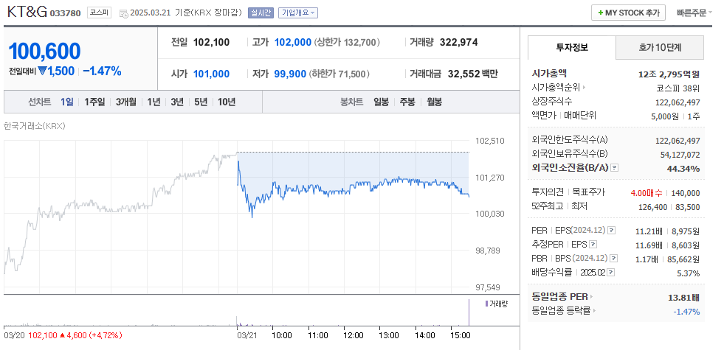Select the 1년 line chart period
The height and width of the screenshot is (350, 724).
(154, 102)
